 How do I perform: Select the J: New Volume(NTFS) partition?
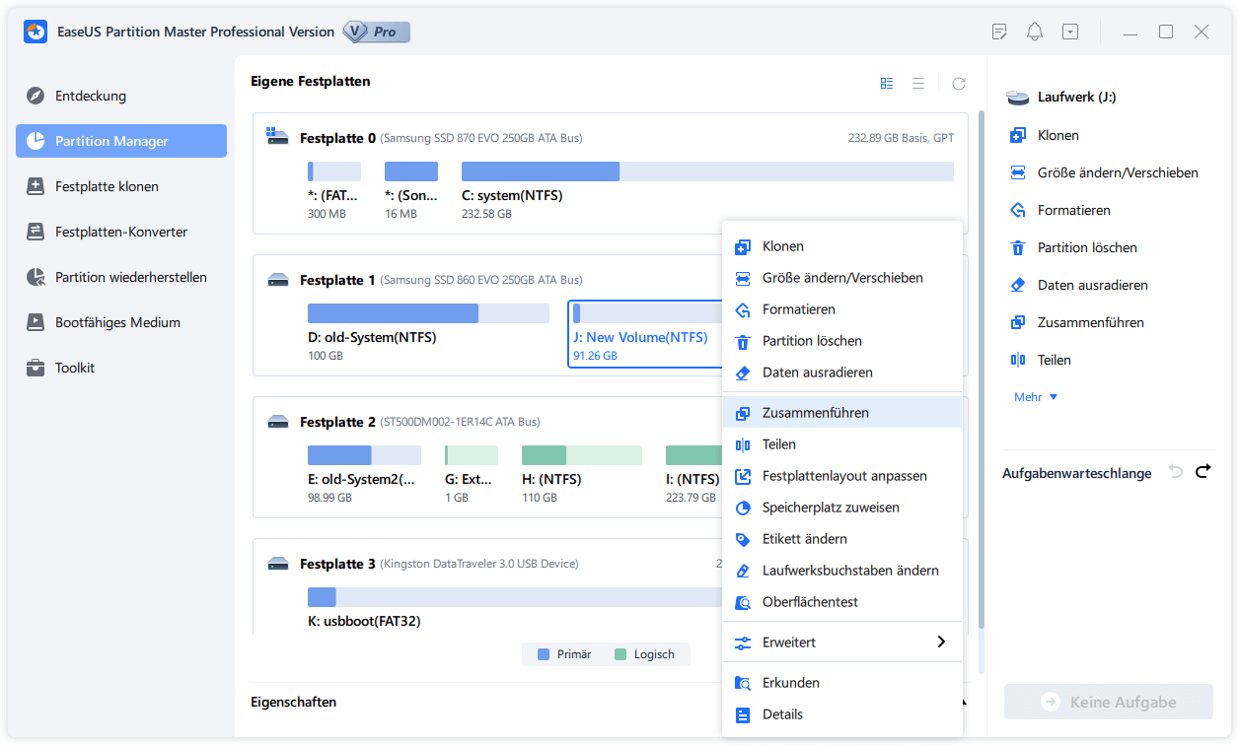[x=646, y=334]
